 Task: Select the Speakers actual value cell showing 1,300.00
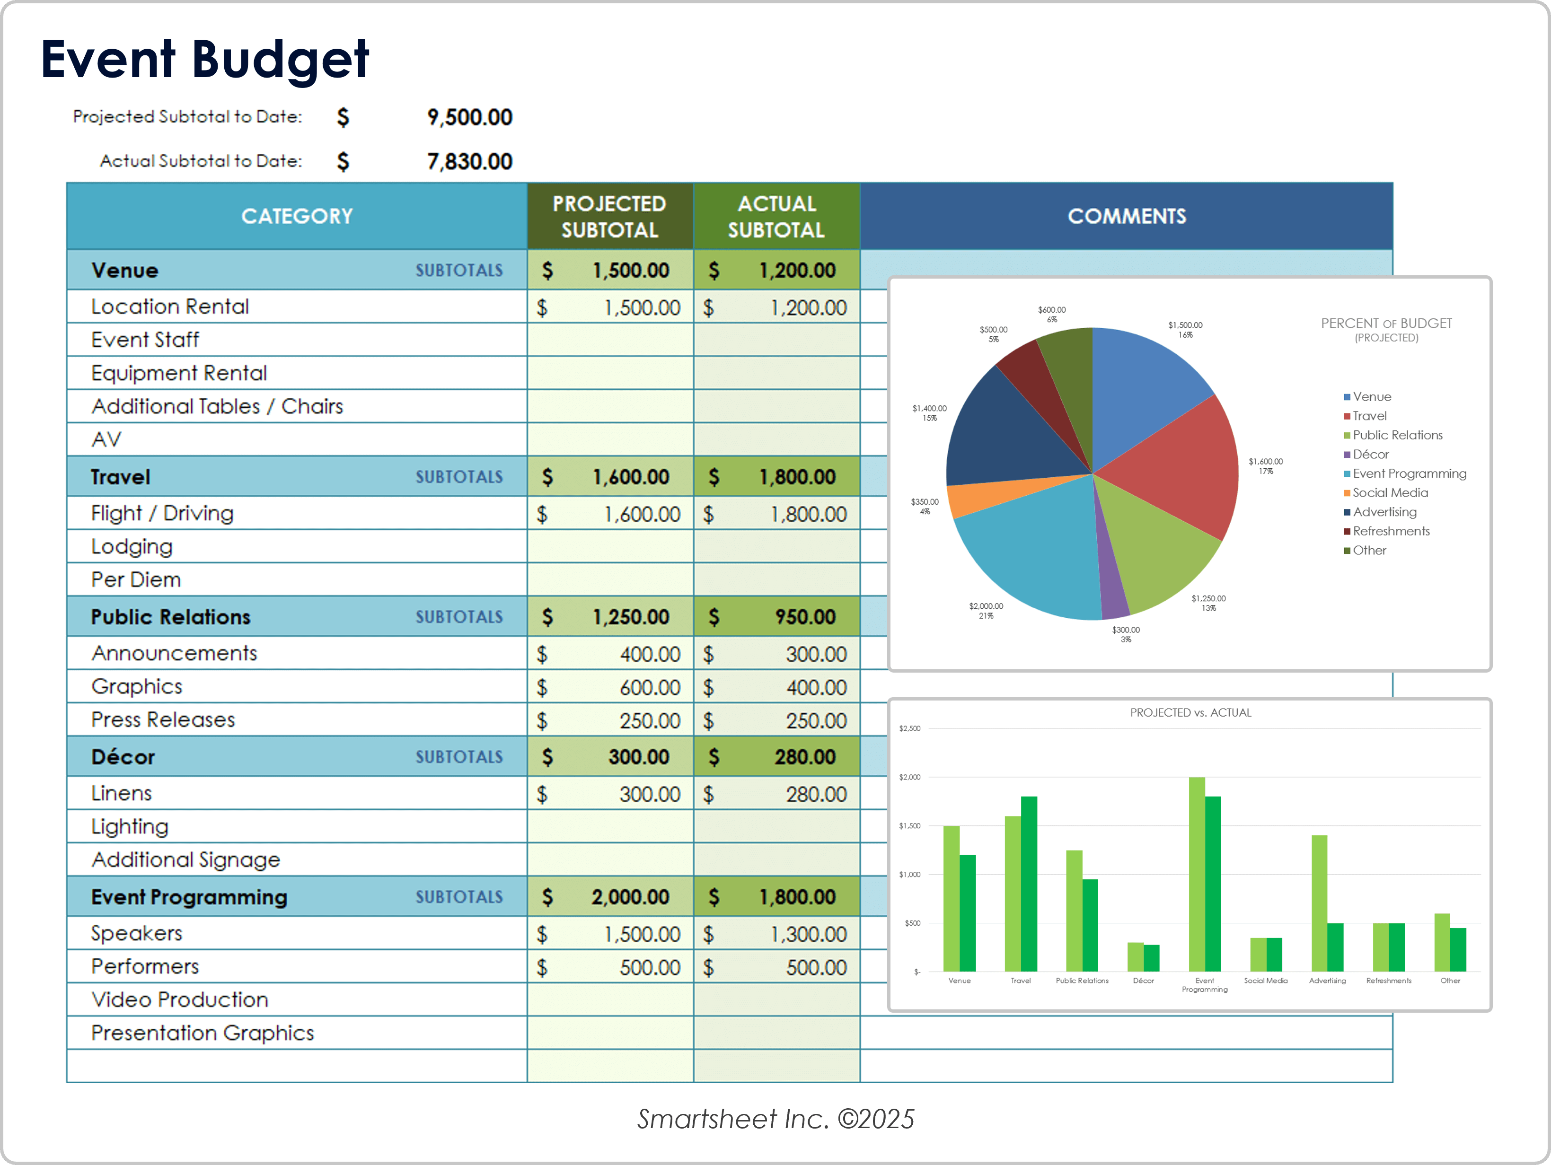coord(806,933)
